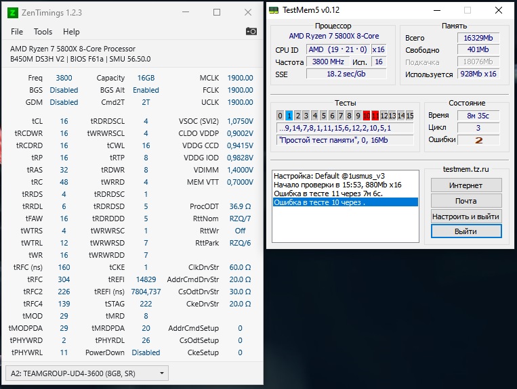Image resolution: width=517 pixels, height=389 pixels.
Task: Click the Freq value 3800 in ZenTimings
Action: [x=64, y=78]
